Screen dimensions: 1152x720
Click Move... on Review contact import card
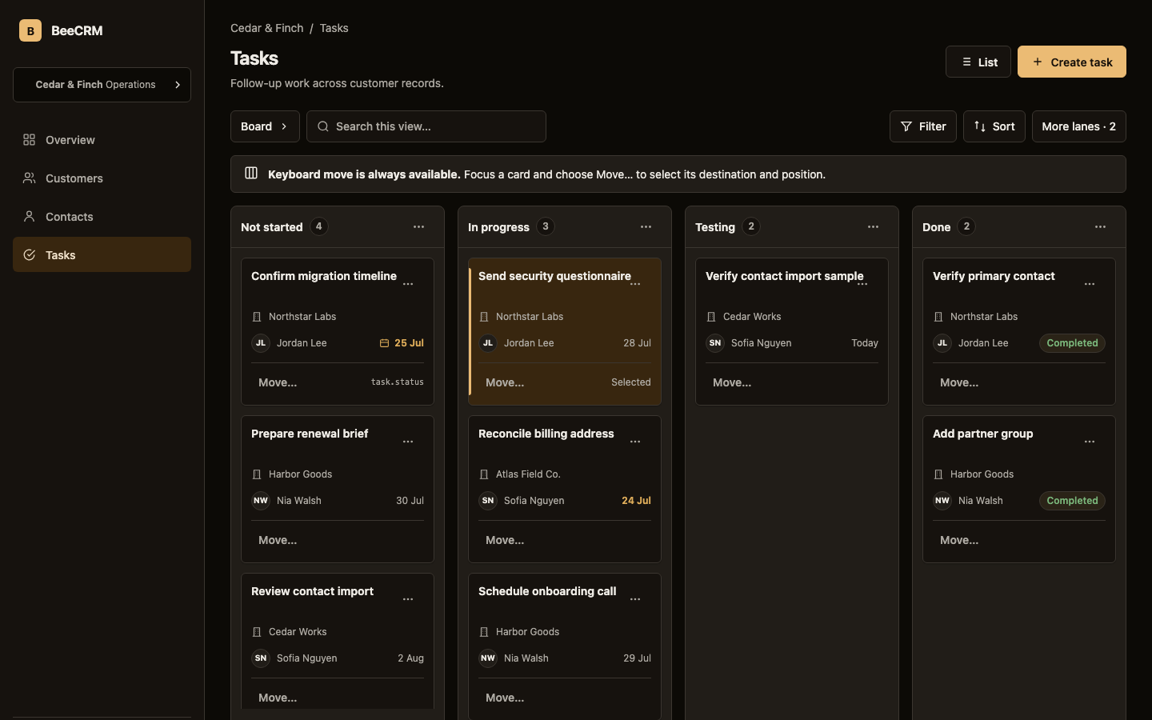(278, 698)
